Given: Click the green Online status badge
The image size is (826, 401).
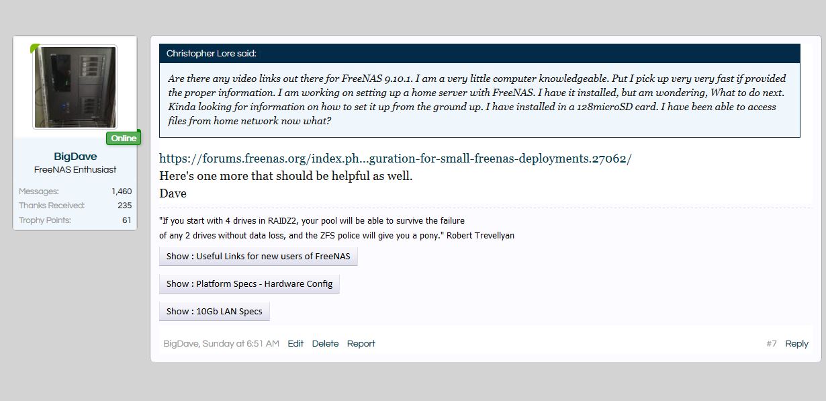Looking at the screenshot, I should pos(124,138).
